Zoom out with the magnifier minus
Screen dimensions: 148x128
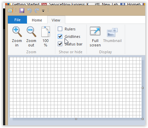pyautogui.click(x=31, y=37)
